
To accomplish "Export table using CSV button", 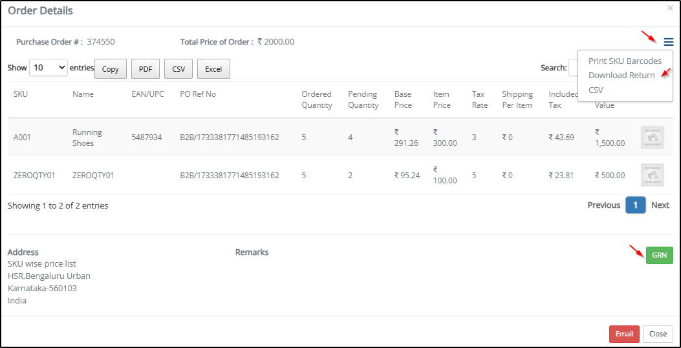I will tap(178, 69).
